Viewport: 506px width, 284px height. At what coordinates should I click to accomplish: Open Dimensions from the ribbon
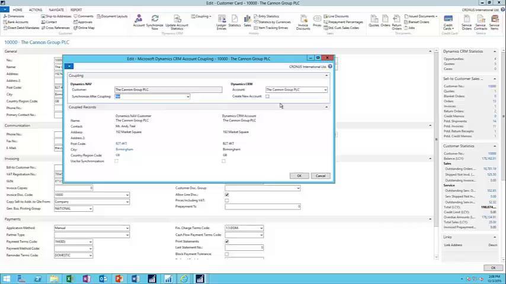(x=14, y=16)
